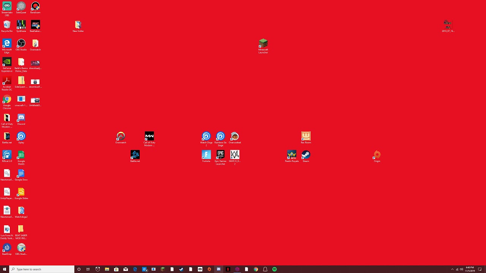This screenshot has height=273, width=486.
Task: Open Cortana from the taskbar circle
Action: (x=79, y=269)
